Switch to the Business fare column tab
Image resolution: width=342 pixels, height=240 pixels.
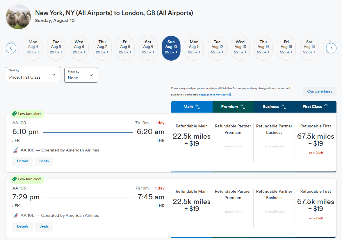pyautogui.click(x=274, y=107)
